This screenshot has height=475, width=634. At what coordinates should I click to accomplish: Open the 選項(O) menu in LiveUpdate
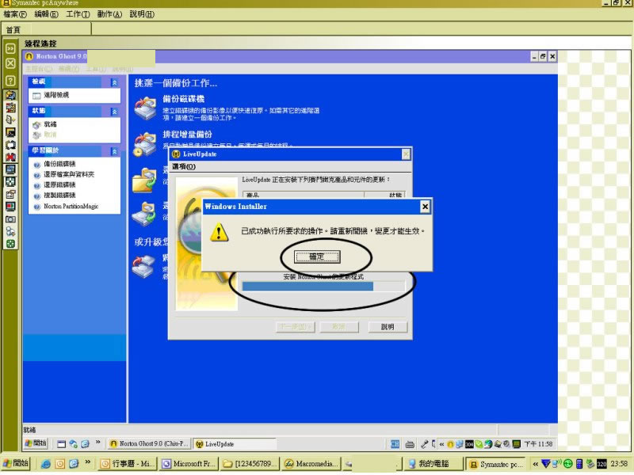coord(184,166)
